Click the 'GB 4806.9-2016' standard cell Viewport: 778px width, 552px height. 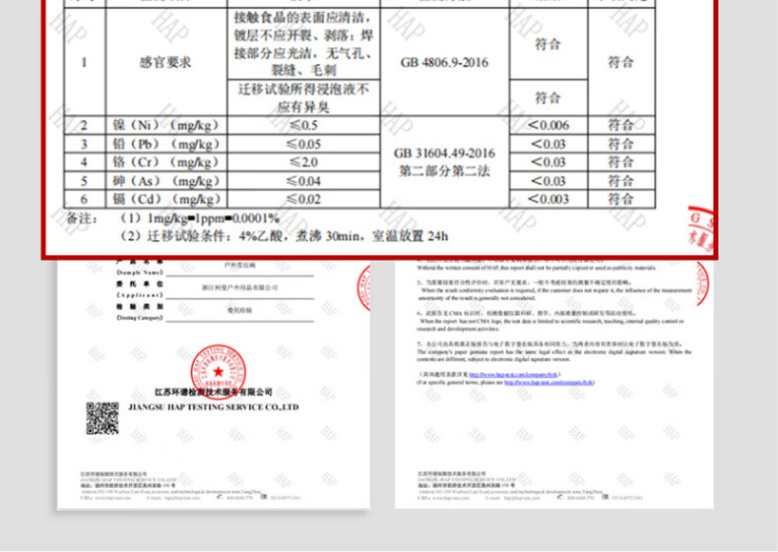click(444, 62)
